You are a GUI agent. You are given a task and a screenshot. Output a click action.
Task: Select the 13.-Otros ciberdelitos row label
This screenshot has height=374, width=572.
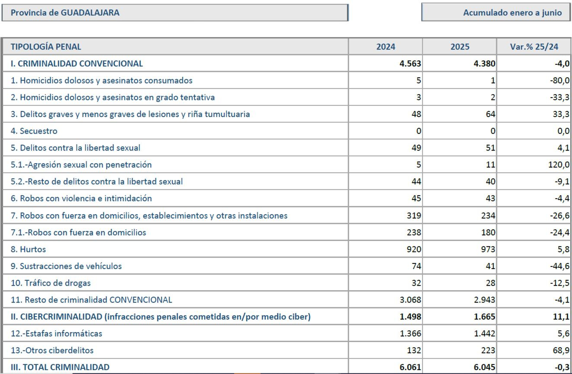tap(52, 350)
